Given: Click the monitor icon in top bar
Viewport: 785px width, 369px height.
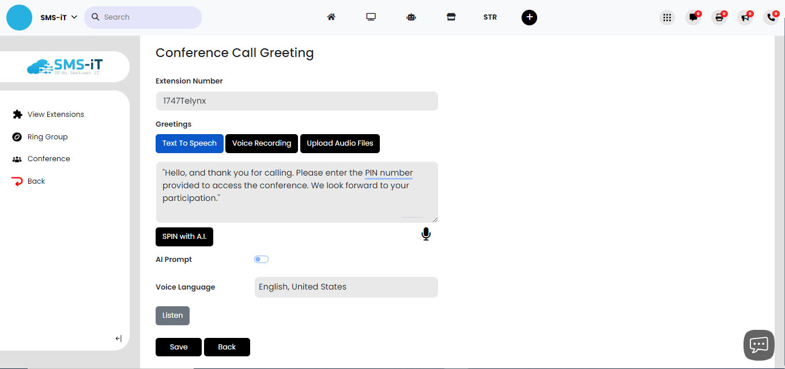Looking at the screenshot, I should pyautogui.click(x=371, y=17).
